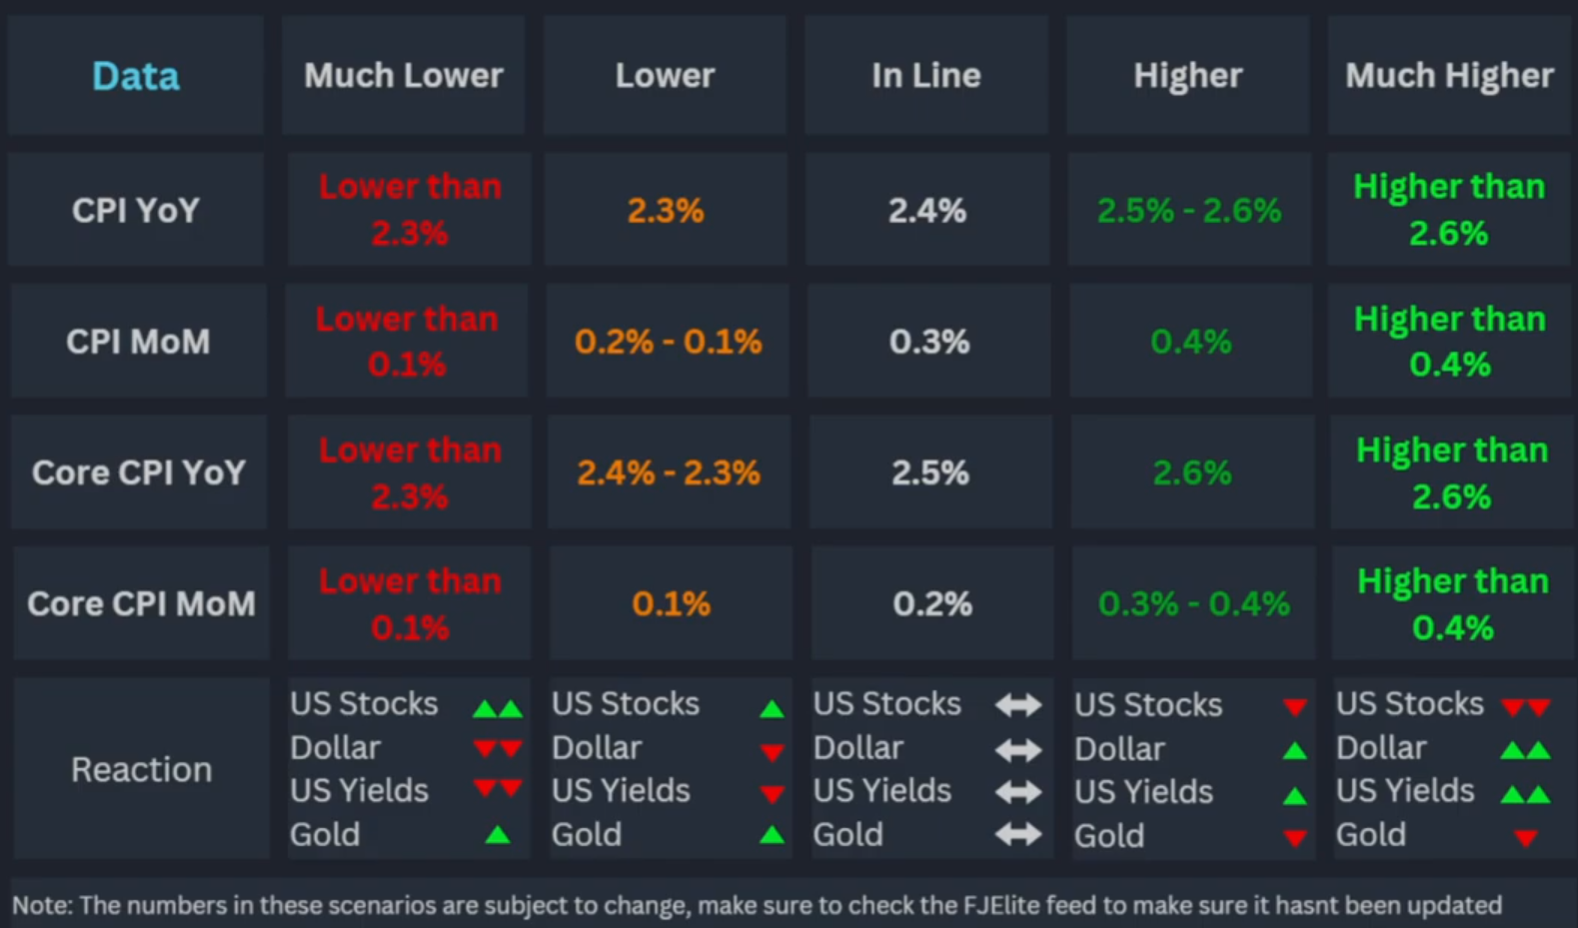Select the Much Higher column header
The width and height of the screenshot is (1578, 928).
(1449, 76)
